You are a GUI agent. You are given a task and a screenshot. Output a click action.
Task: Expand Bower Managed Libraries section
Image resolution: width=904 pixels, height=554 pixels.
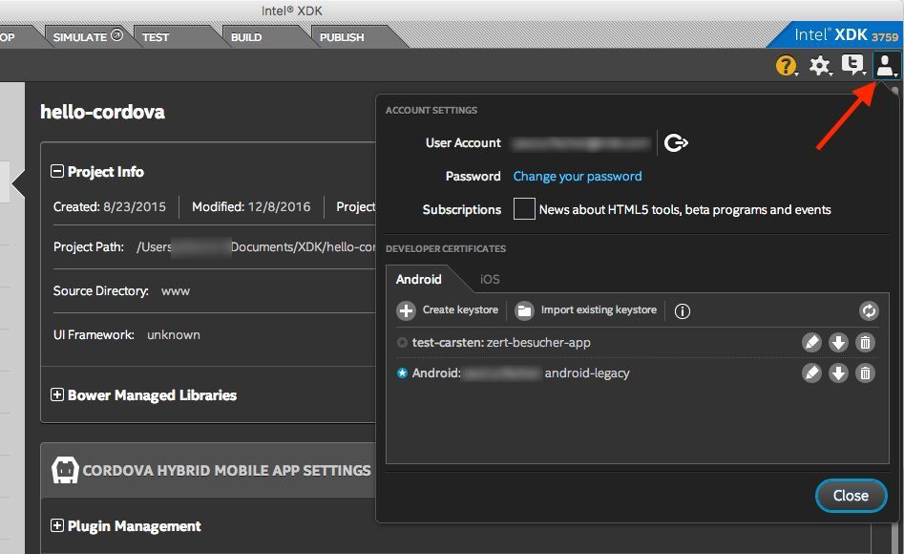click(x=57, y=395)
